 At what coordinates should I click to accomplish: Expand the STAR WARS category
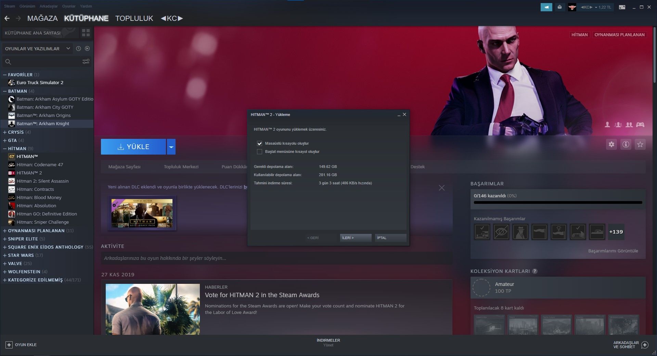5,255
